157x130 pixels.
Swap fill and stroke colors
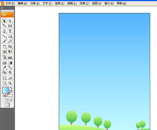click(11, 88)
